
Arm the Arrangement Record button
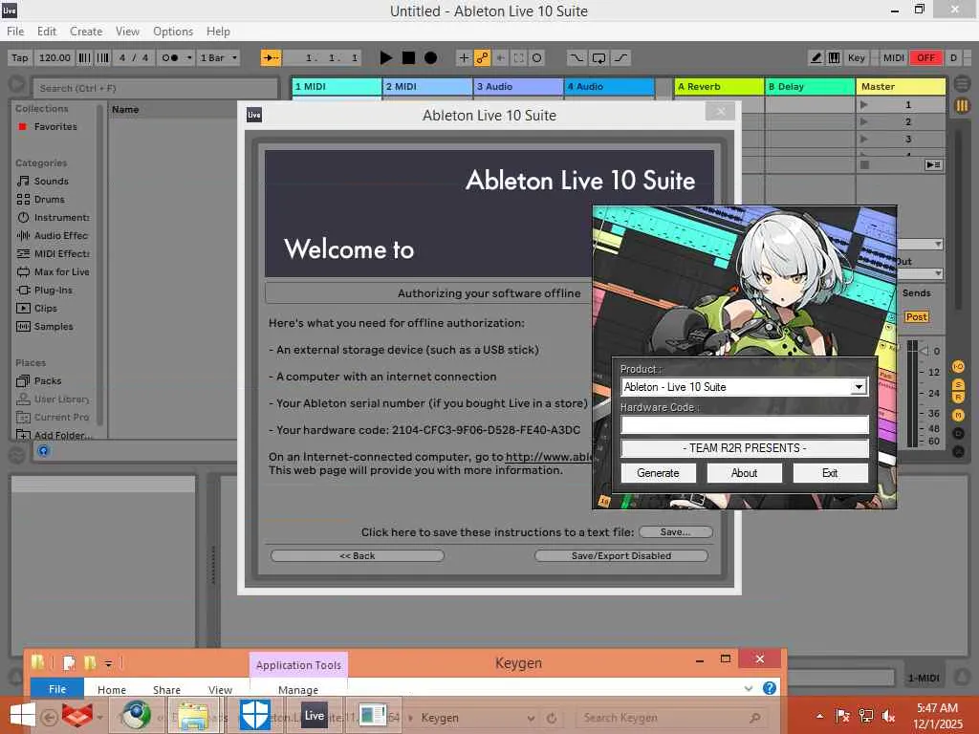click(430, 58)
